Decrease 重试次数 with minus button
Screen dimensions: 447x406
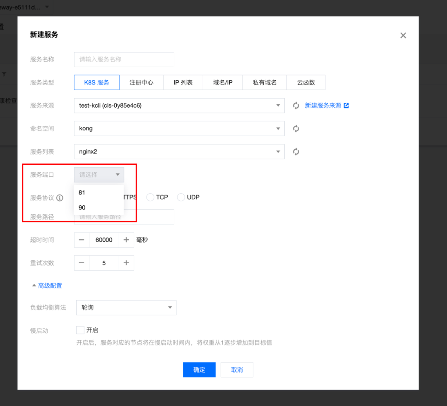(82, 263)
